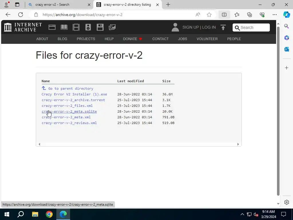Select the crazy-error-v-2 directory listing tab
The width and height of the screenshot is (293, 220).
point(127,5)
